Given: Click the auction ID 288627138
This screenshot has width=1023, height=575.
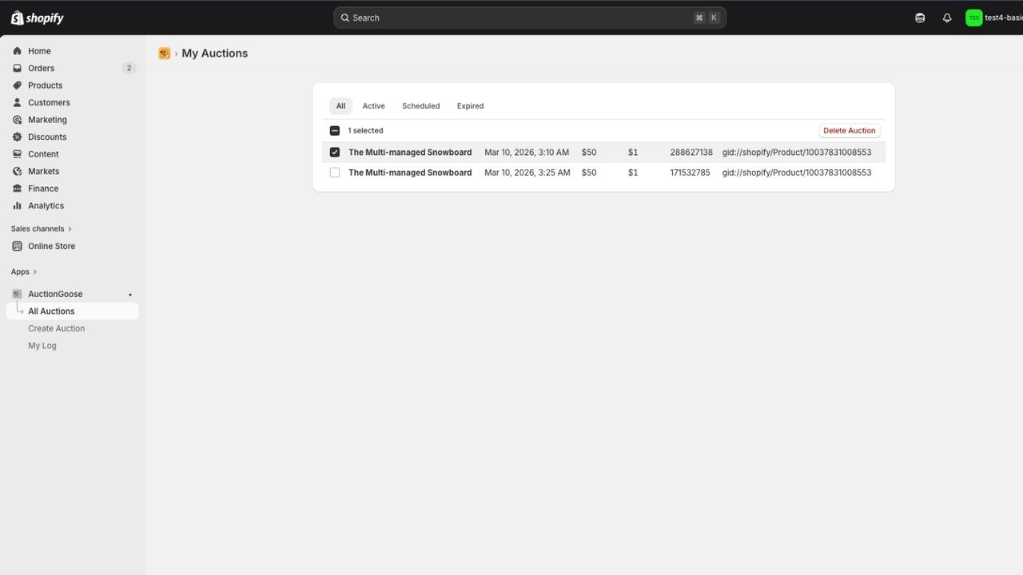Looking at the screenshot, I should pyautogui.click(x=691, y=153).
